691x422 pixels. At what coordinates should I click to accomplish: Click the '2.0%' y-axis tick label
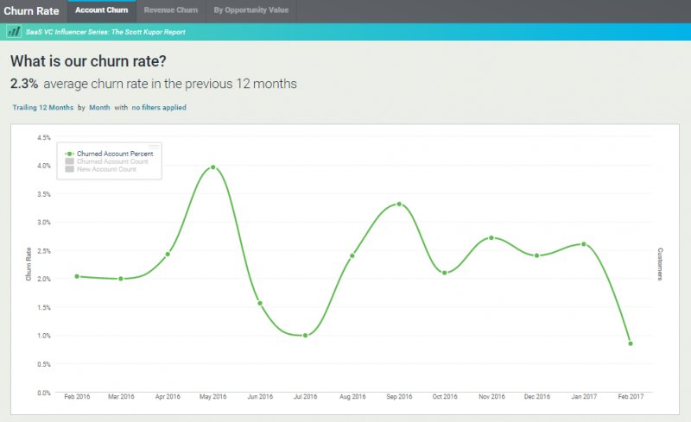pyautogui.click(x=44, y=279)
